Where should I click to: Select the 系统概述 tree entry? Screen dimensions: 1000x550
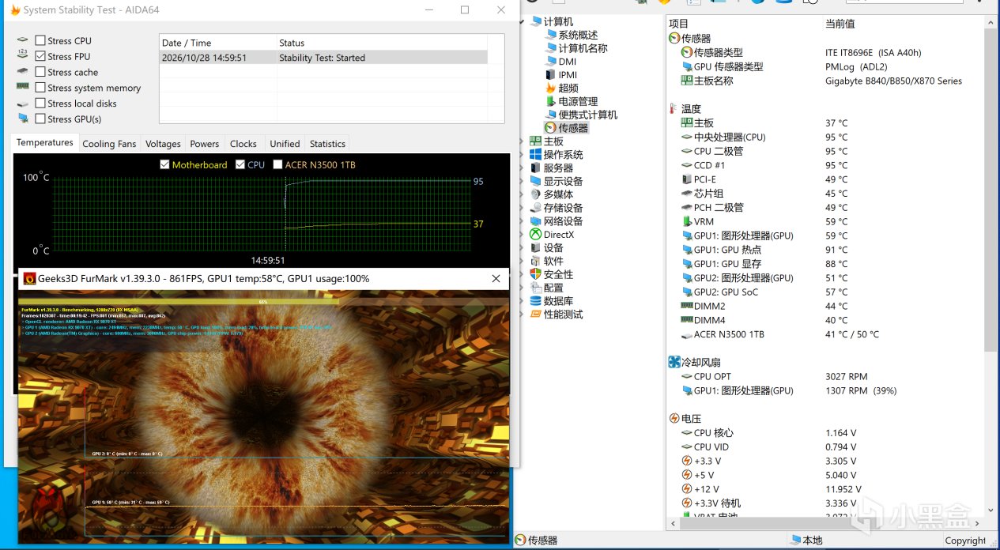pyautogui.click(x=578, y=35)
